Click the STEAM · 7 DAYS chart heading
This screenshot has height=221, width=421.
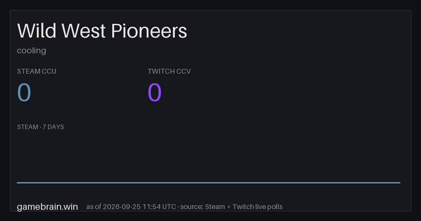coord(40,127)
